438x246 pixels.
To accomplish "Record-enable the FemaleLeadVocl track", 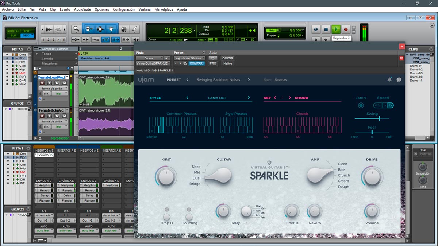I will coord(42,83).
